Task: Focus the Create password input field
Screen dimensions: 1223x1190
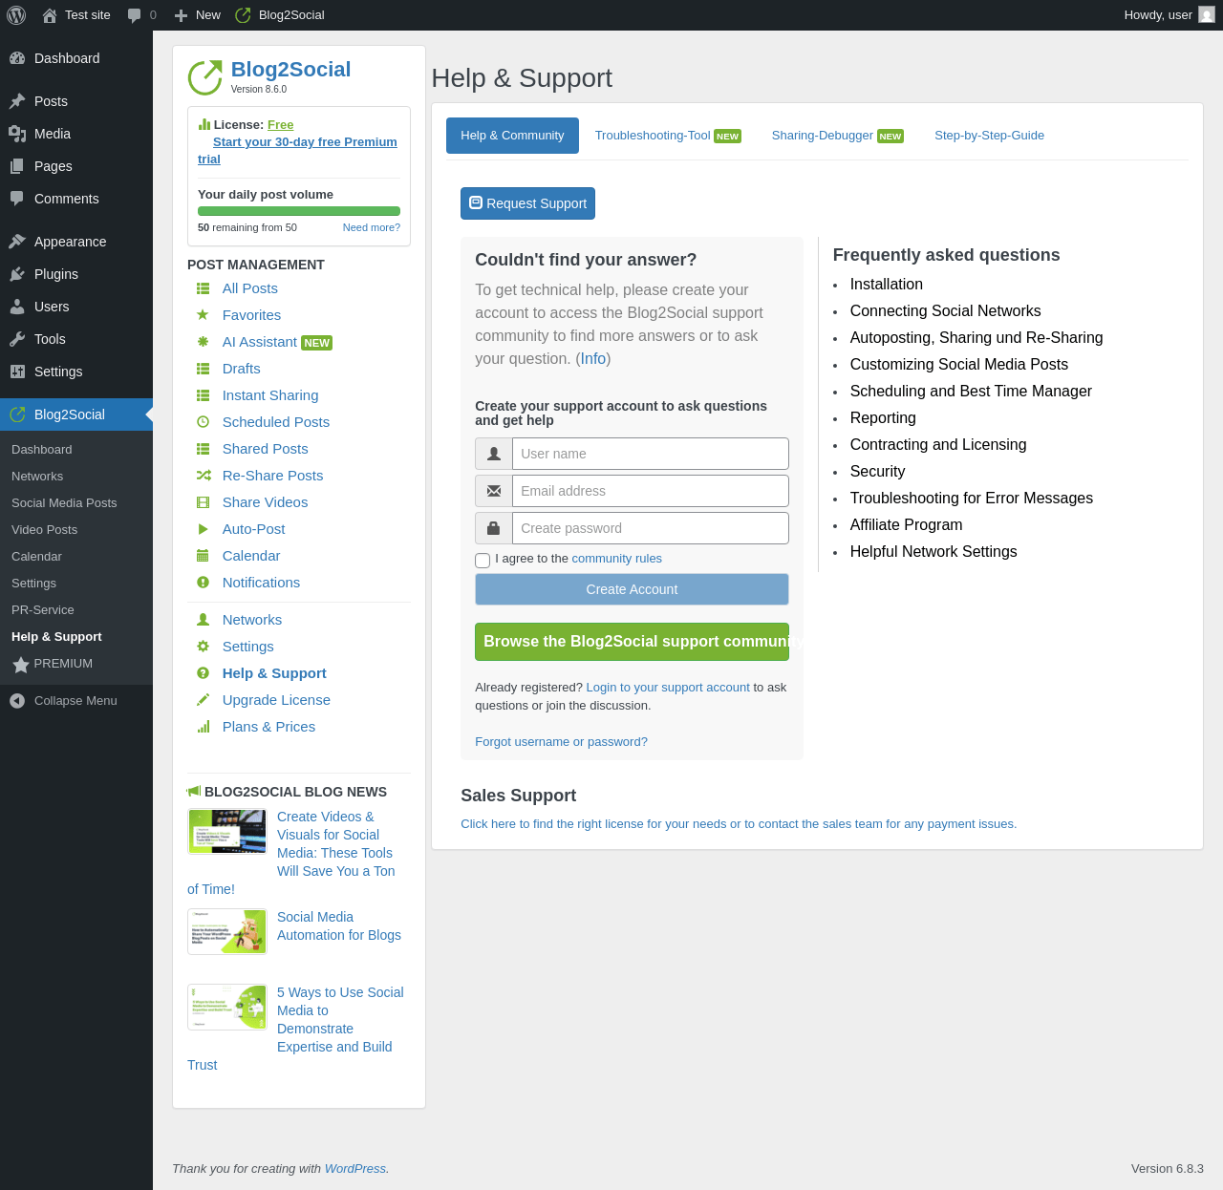Action: pyautogui.click(x=650, y=528)
